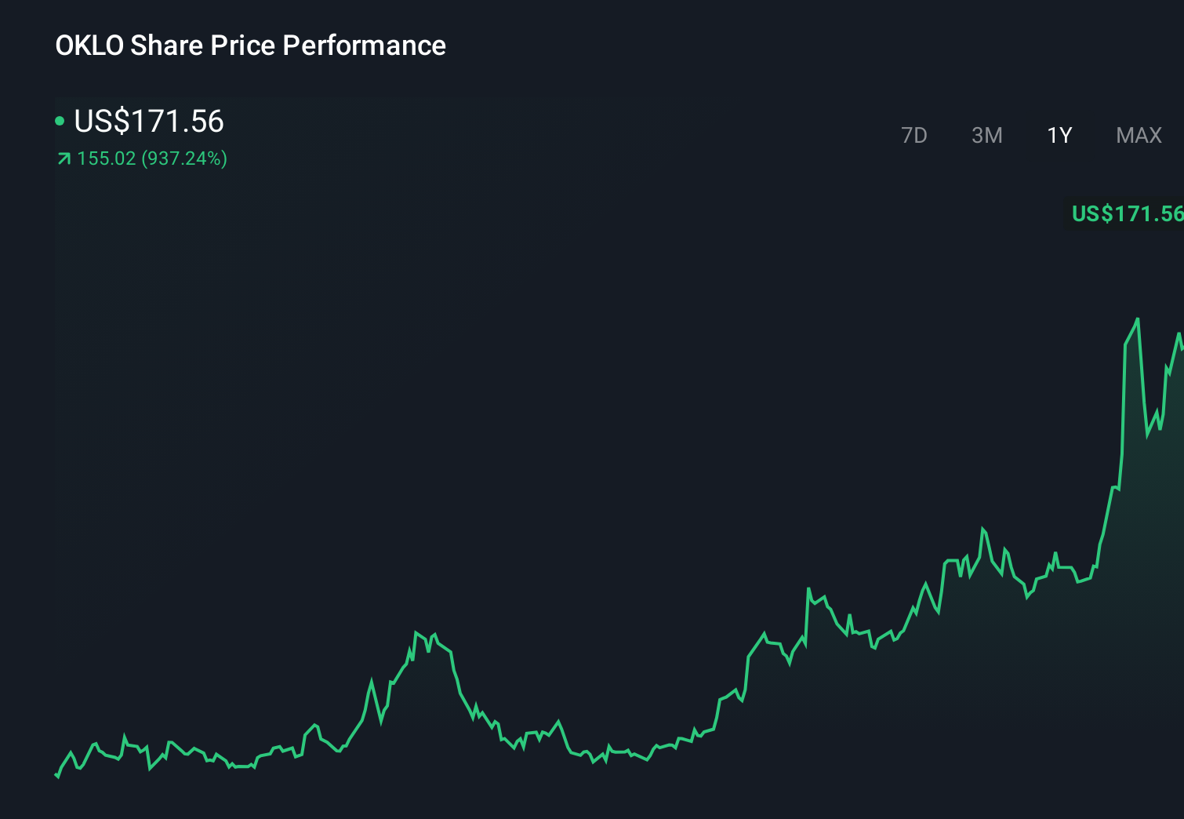Click the 155.02 (937.24%) change text
Screen dimensions: 1184x819
pyautogui.click(x=152, y=158)
